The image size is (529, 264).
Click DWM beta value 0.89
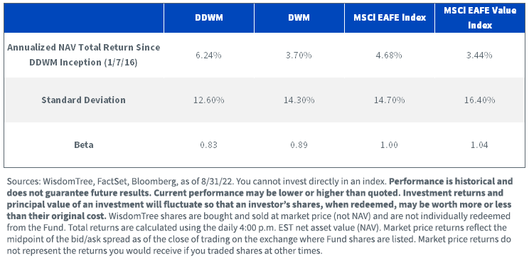[299, 145]
